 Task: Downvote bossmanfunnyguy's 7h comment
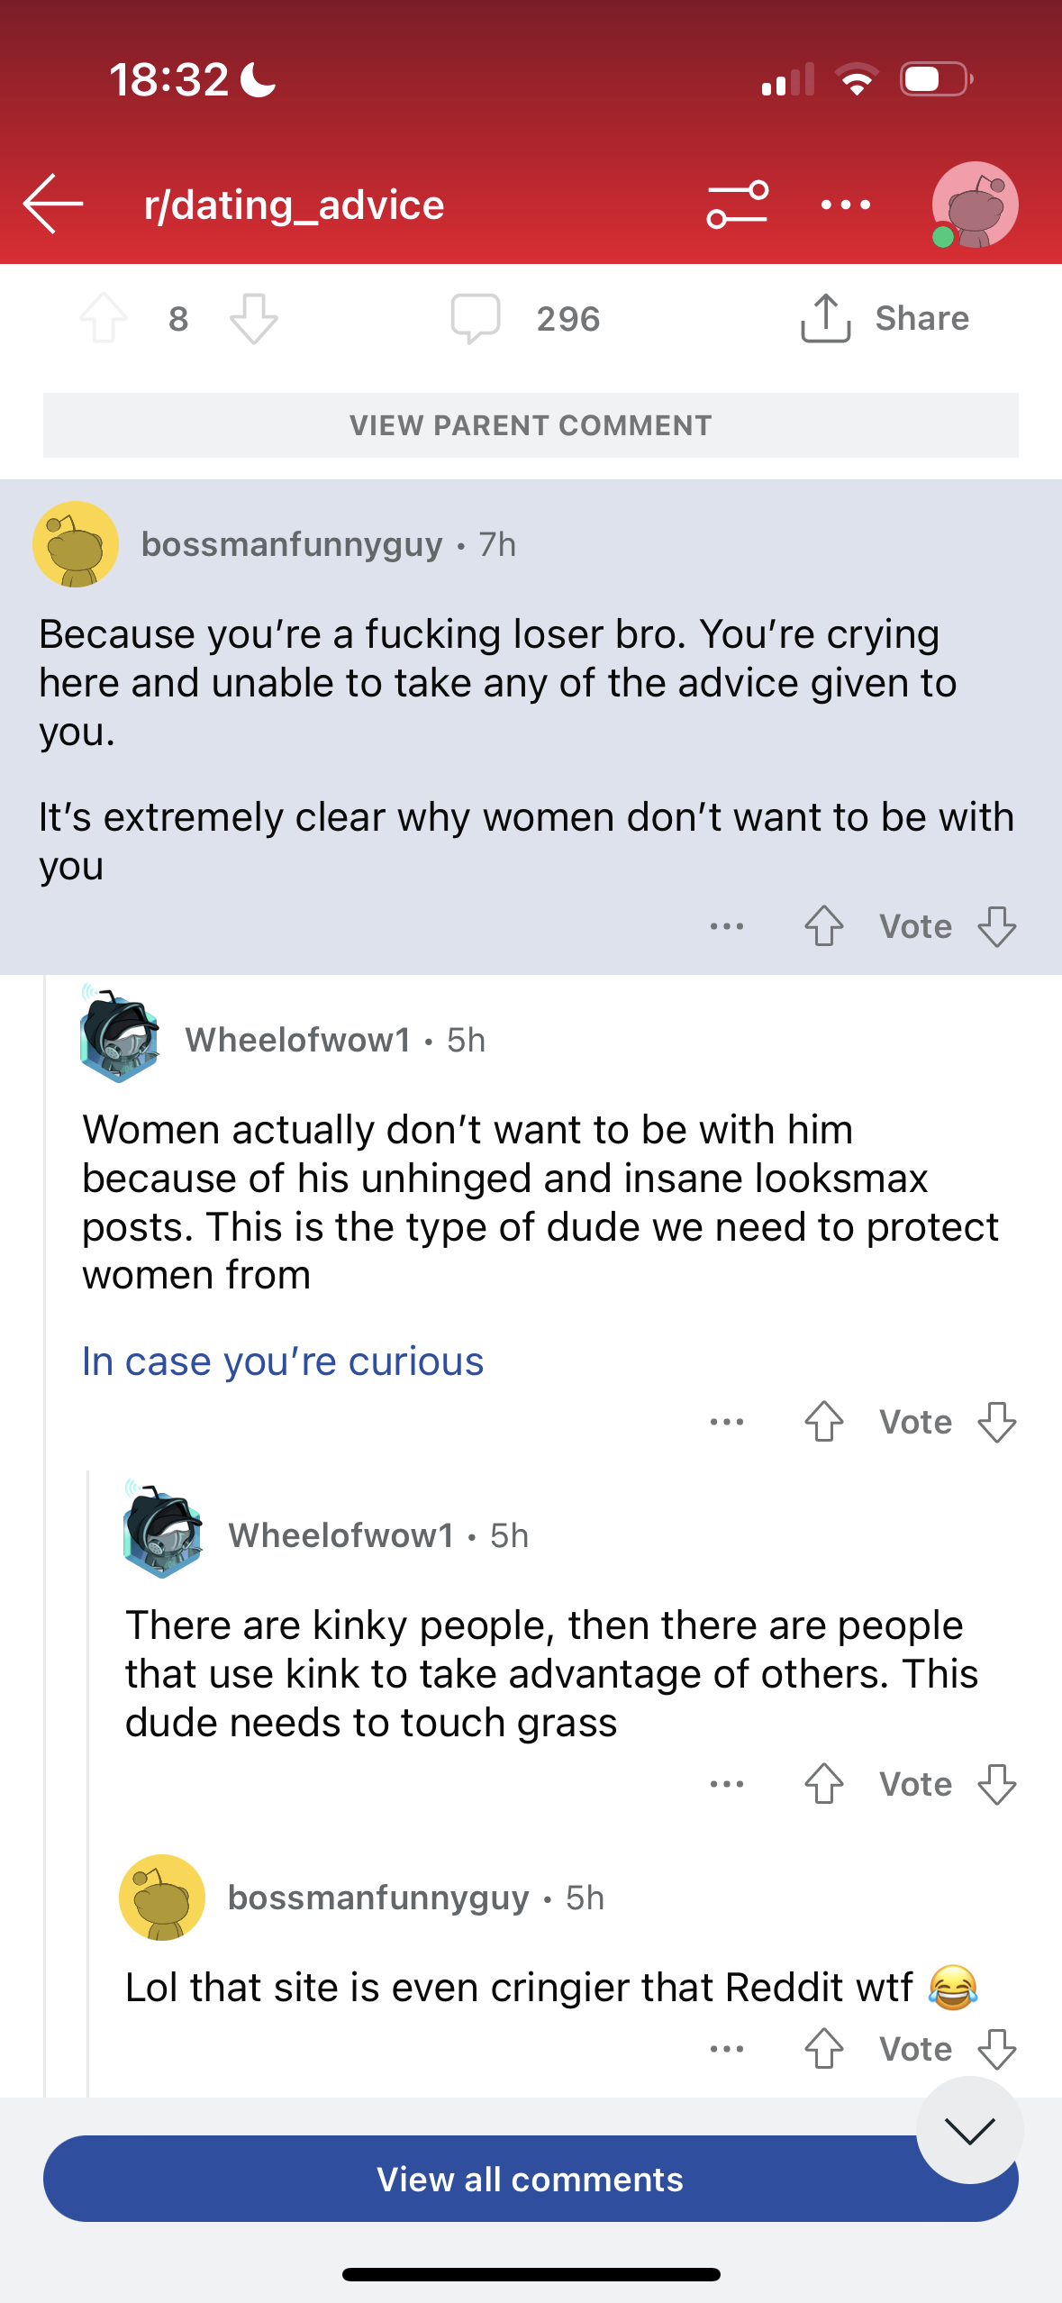(x=996, y=926)
